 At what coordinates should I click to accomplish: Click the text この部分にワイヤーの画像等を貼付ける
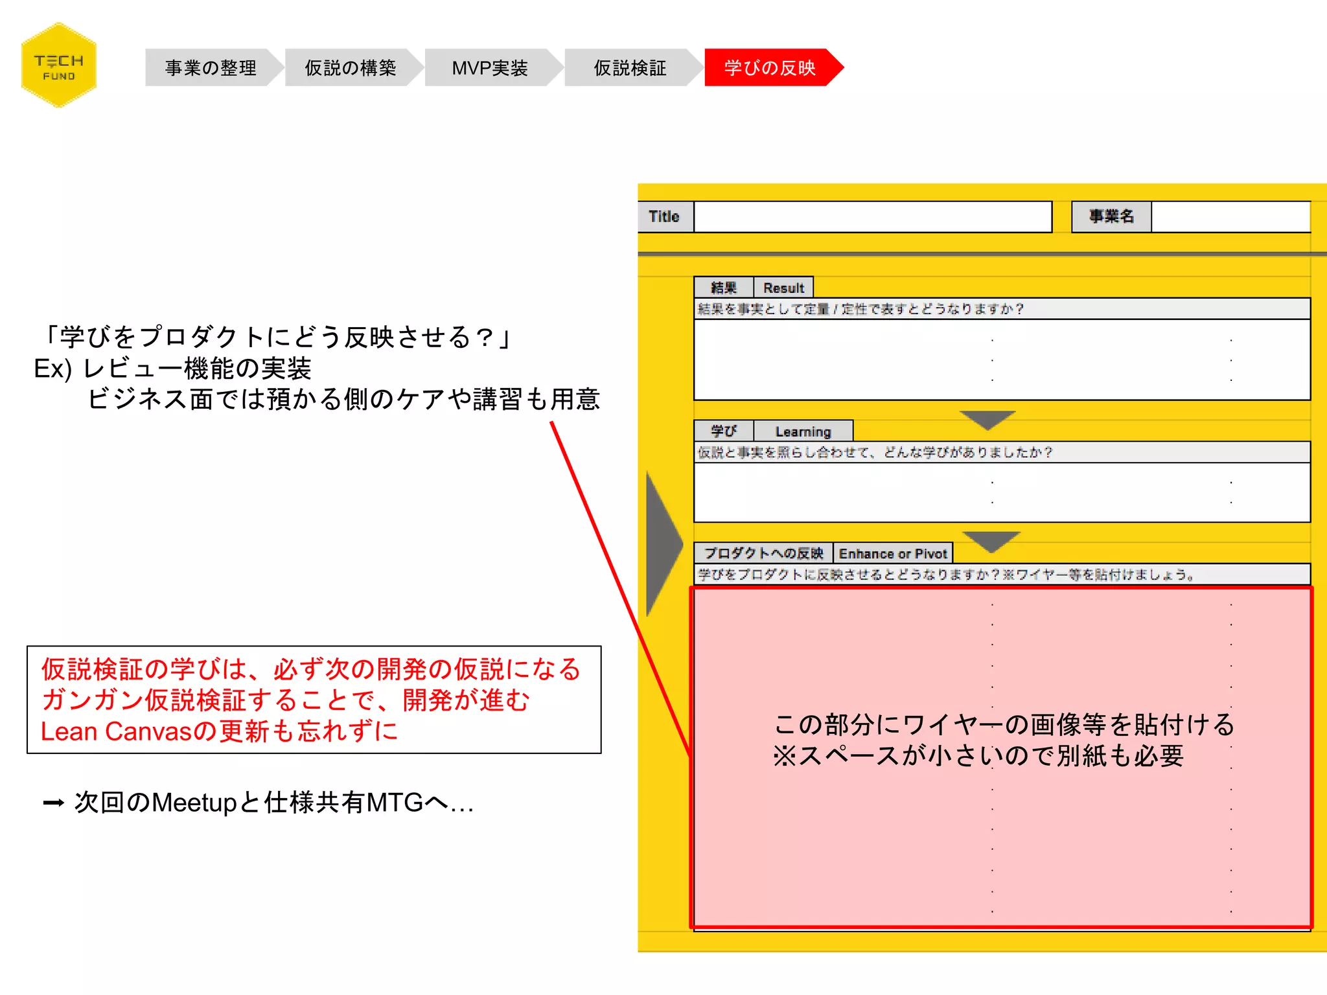pyautogui.click(x=1004, y=725)
